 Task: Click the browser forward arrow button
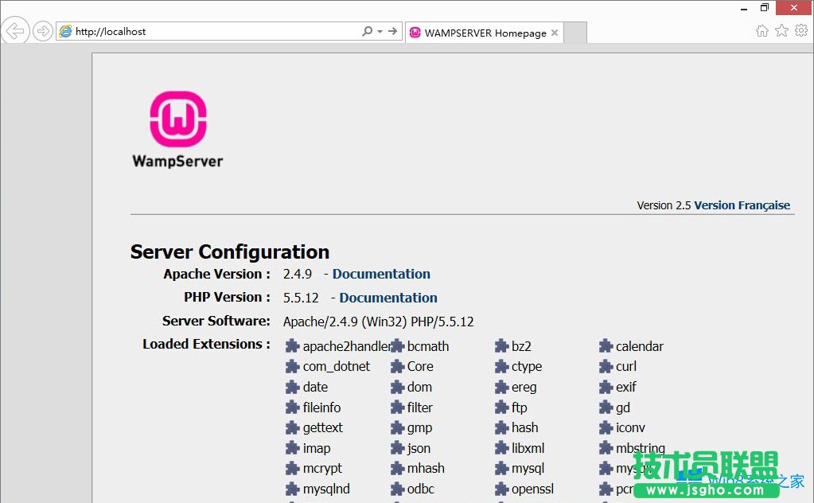[42, 32]
